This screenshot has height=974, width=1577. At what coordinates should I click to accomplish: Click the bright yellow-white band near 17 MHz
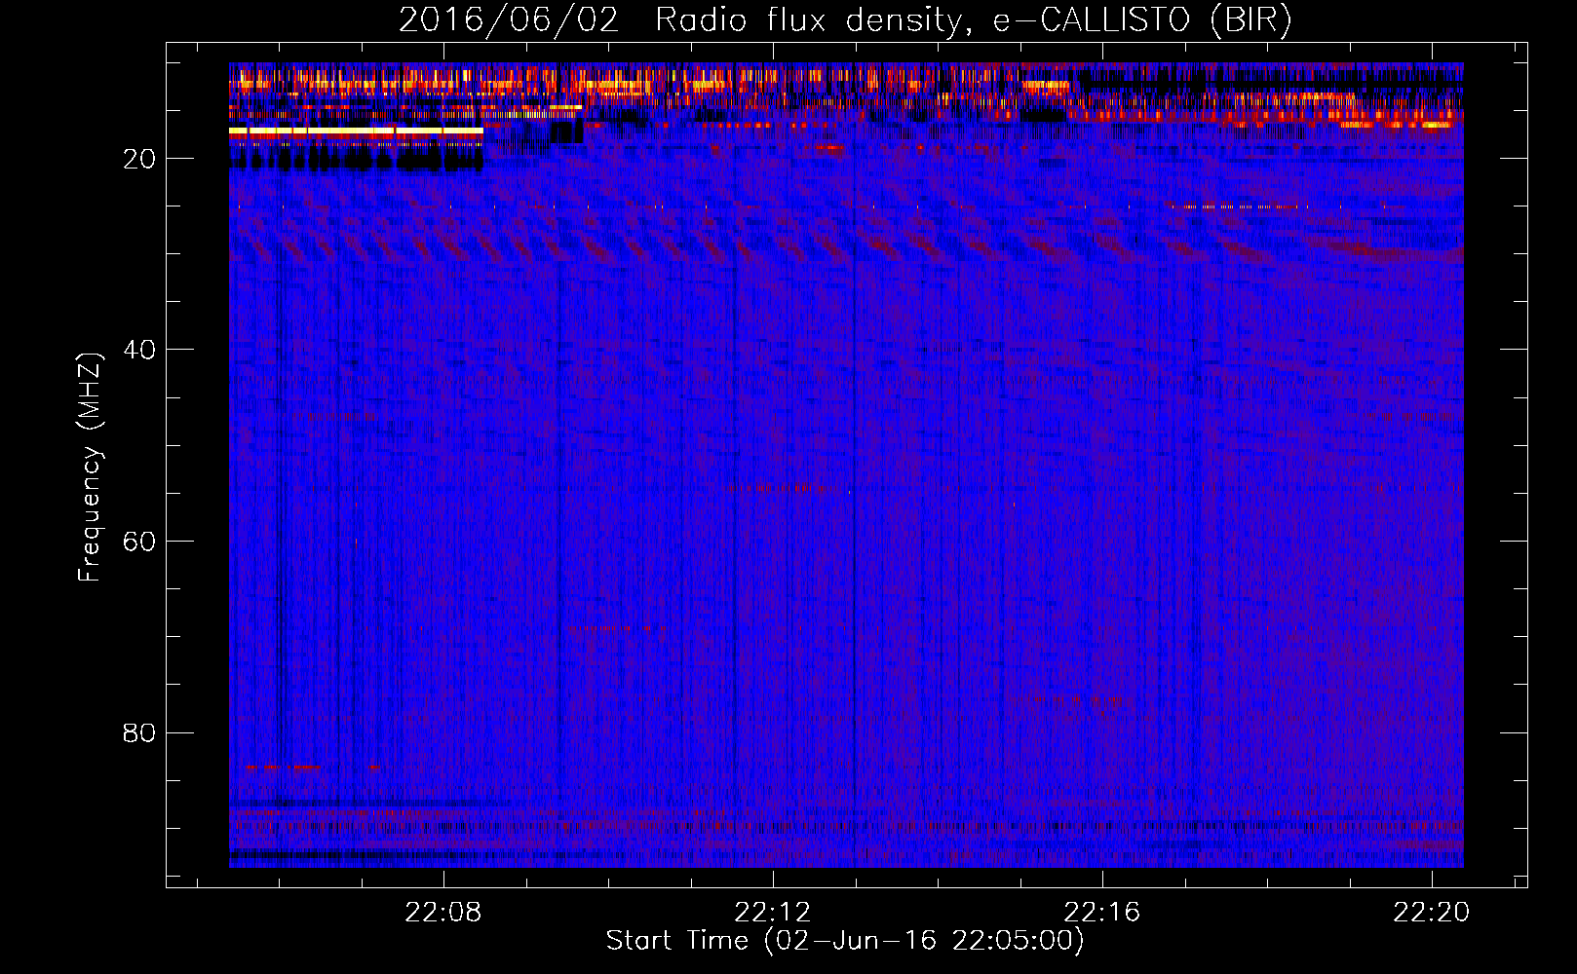[356, 131]
